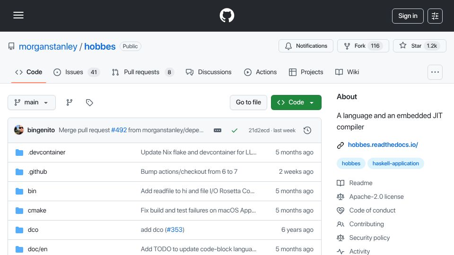Click the Go to file button
454x255 pixels.
(x=248, y=102)
